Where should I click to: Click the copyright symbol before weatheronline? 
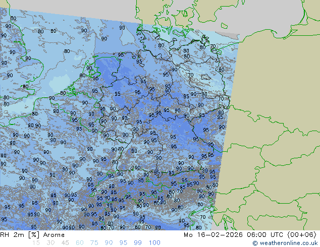[x=255, y=243]
